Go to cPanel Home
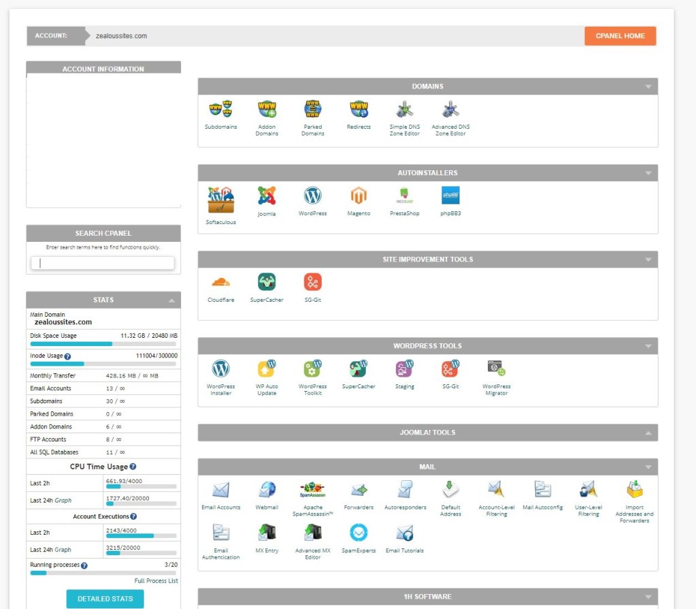696x609 pixels. [620, 36]
